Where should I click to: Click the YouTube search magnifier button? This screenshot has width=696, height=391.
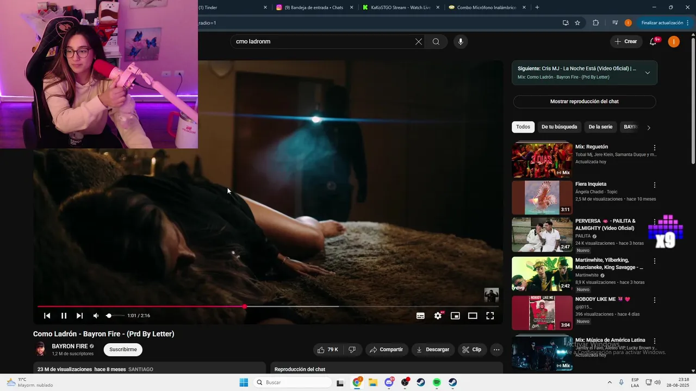point(436,42)
